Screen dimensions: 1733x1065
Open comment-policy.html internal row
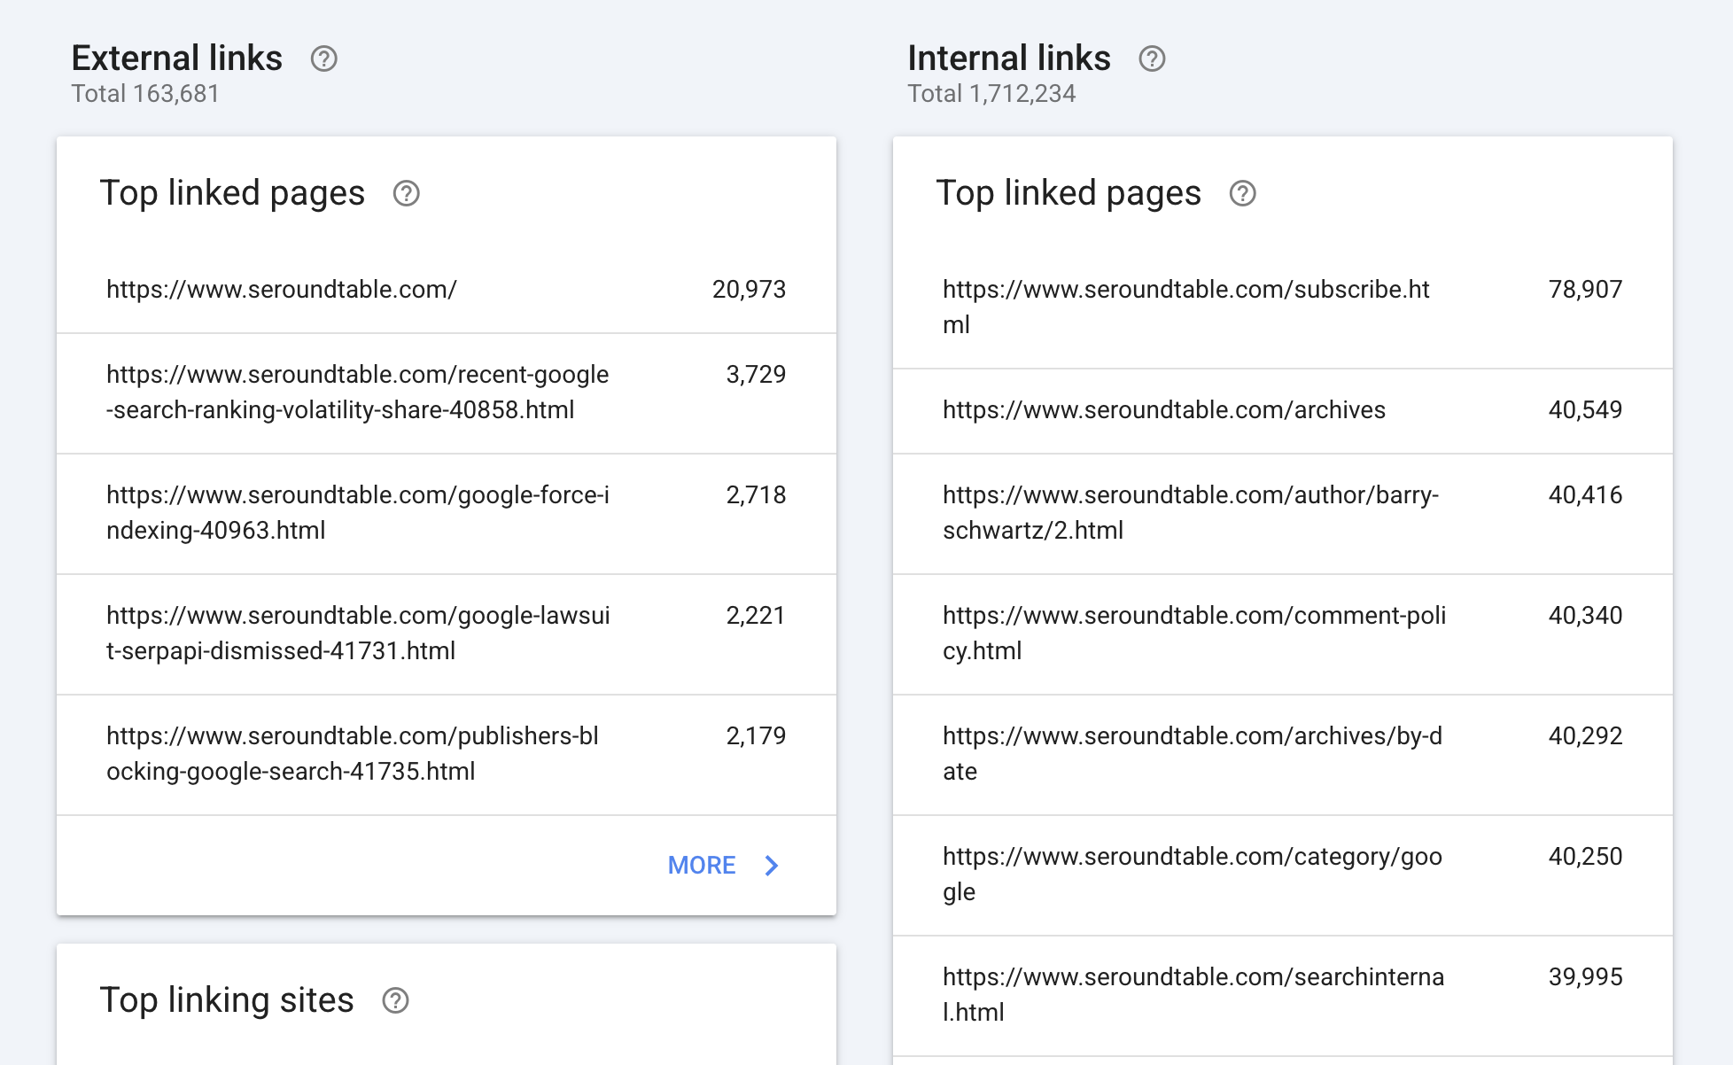[1283, 634]
